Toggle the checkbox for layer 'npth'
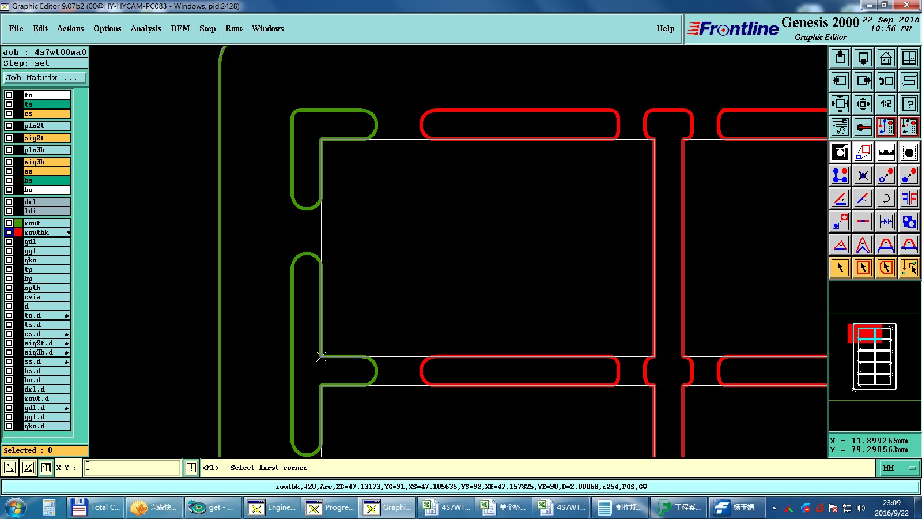 pyautogui.click(x=9, y=288)
